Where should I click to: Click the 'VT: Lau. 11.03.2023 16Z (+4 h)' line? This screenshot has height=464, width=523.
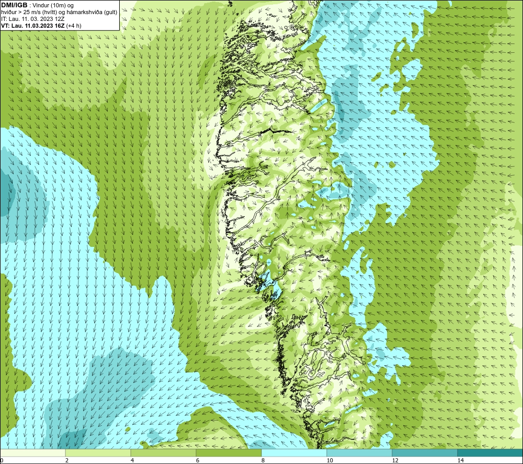41,26
